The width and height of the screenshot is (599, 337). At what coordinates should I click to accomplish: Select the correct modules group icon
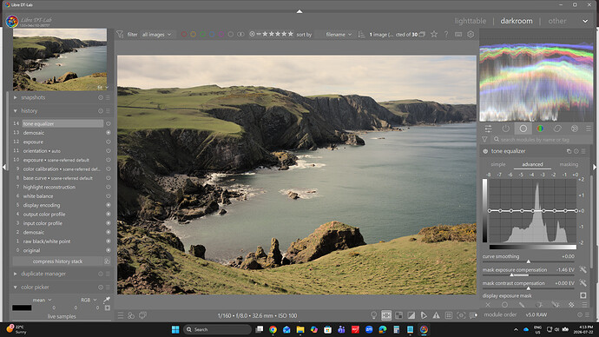[x=557, y=129]
